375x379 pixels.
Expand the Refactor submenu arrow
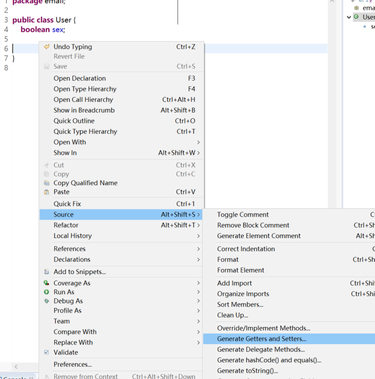pyautogui.click(x=198, y=225)
